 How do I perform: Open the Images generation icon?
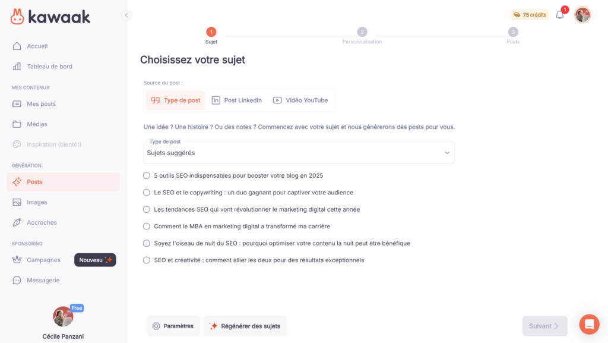18,202
